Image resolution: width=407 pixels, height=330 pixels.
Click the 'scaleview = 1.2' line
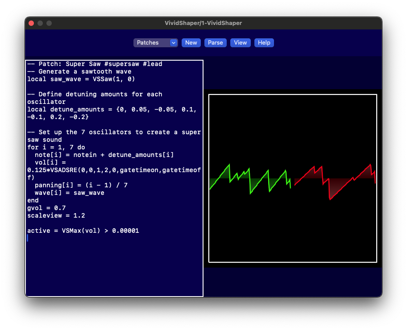[56, 215]
